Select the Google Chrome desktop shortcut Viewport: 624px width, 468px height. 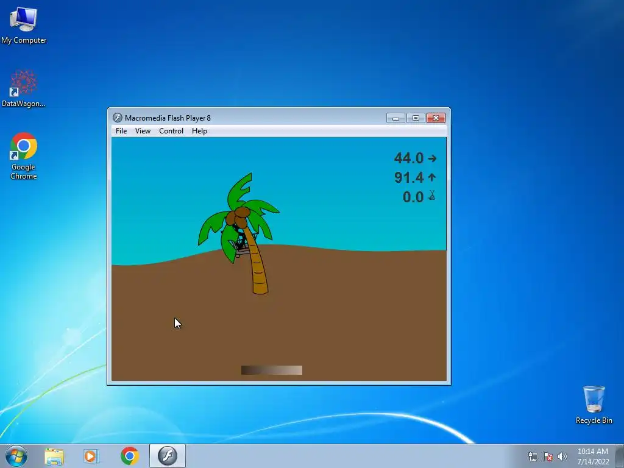pos(24,156)
